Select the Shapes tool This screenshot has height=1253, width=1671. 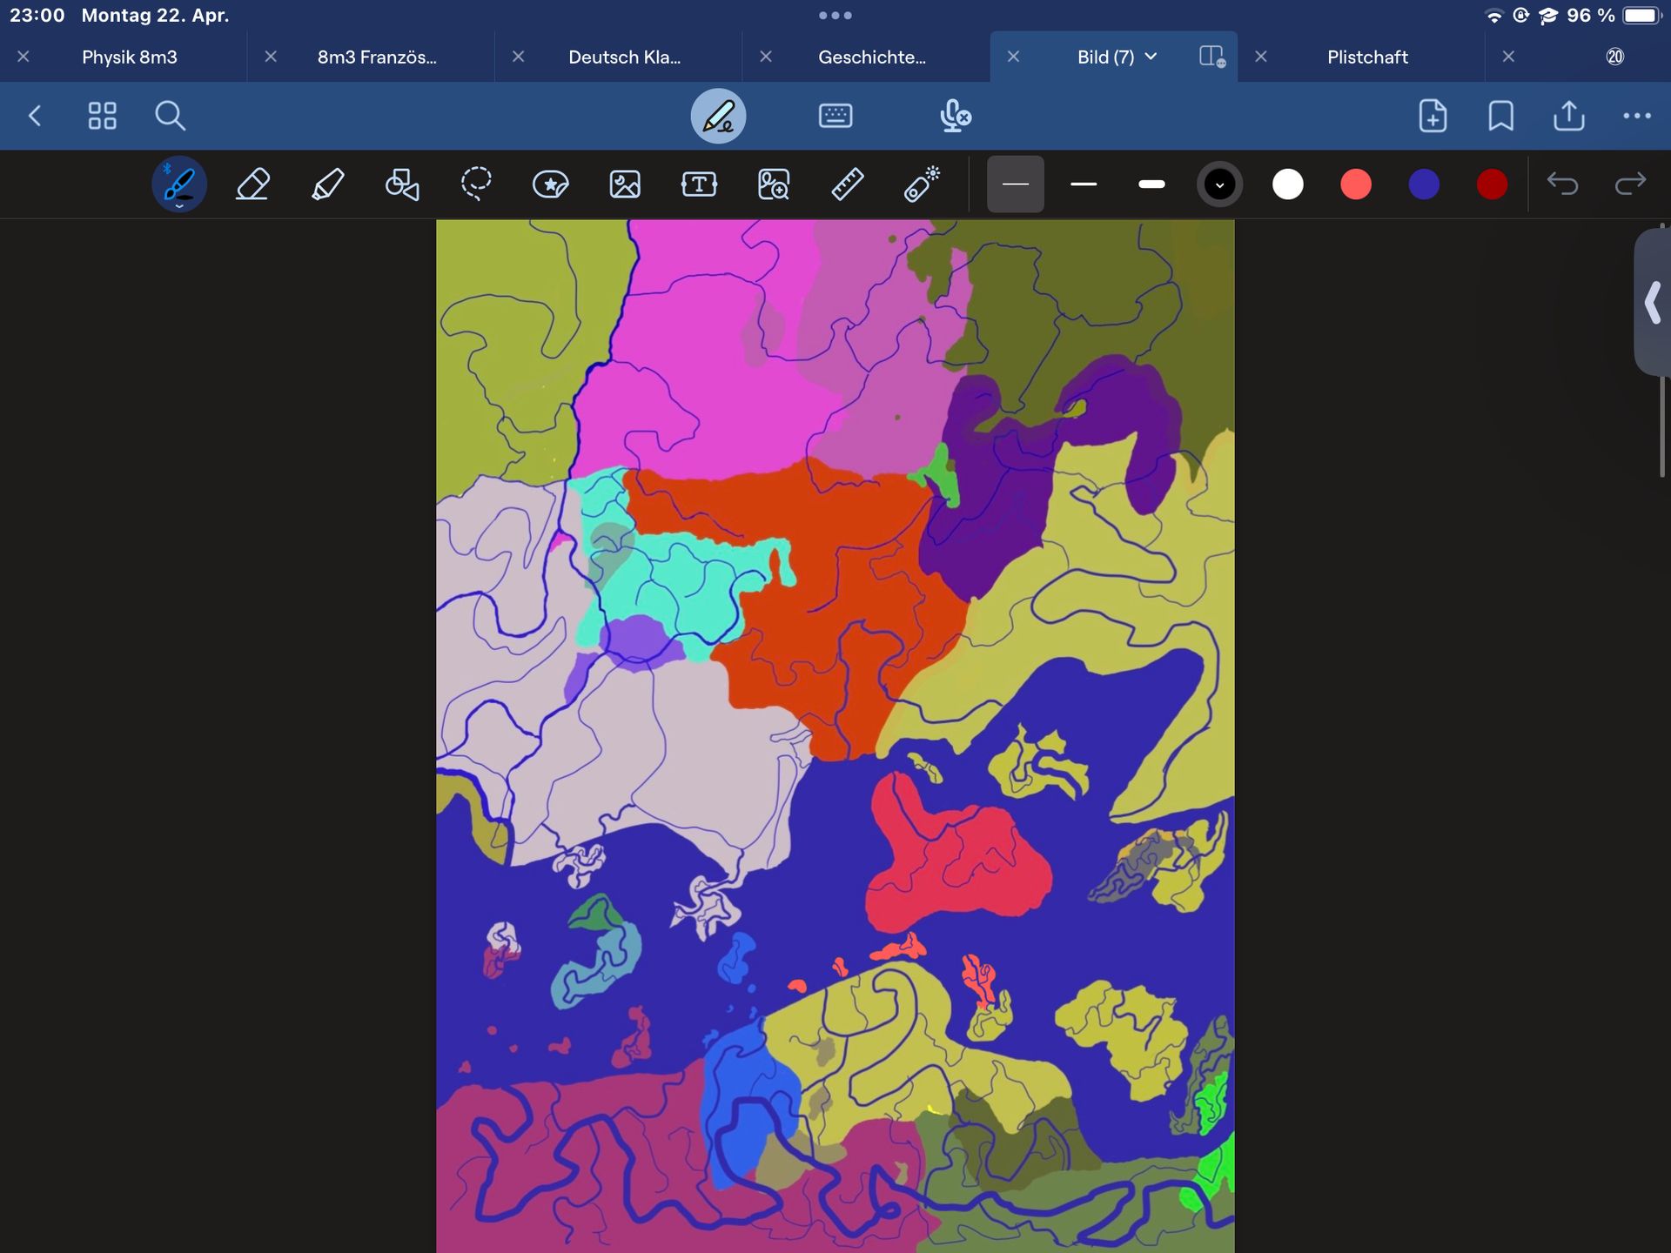[x=402, y=184]
